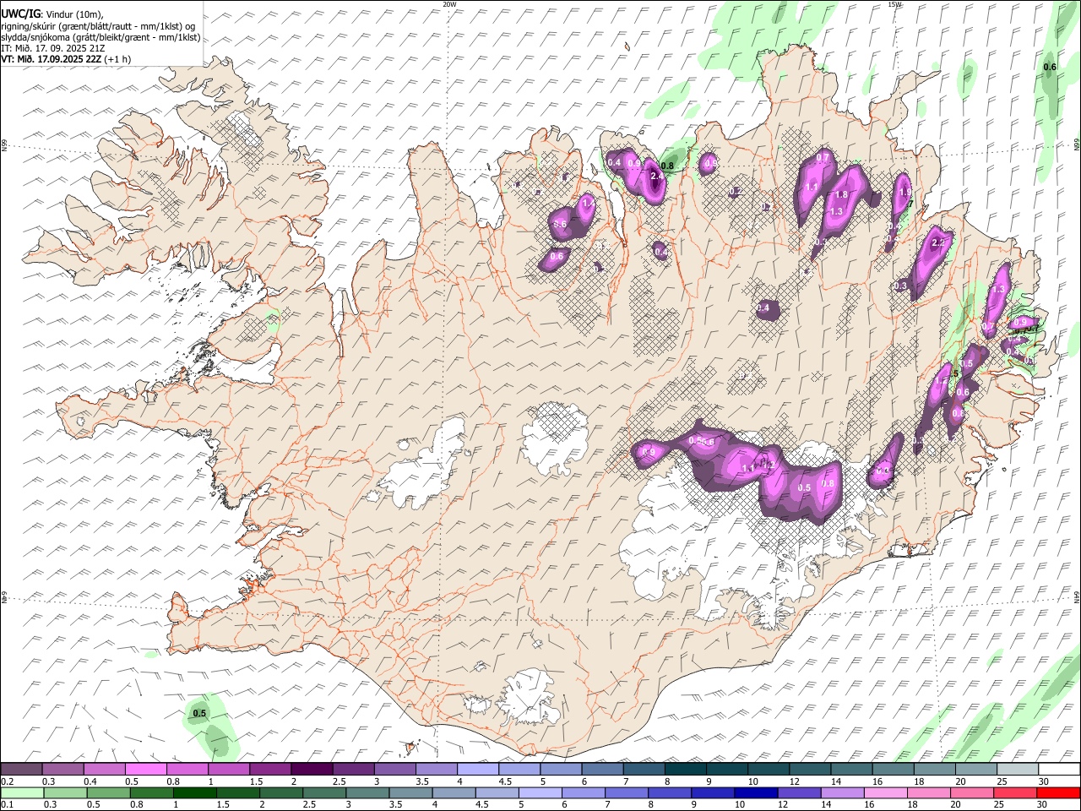Select the upper scale swatch between 1.5 and 2
1081x811 pixels.
[270, 770]
